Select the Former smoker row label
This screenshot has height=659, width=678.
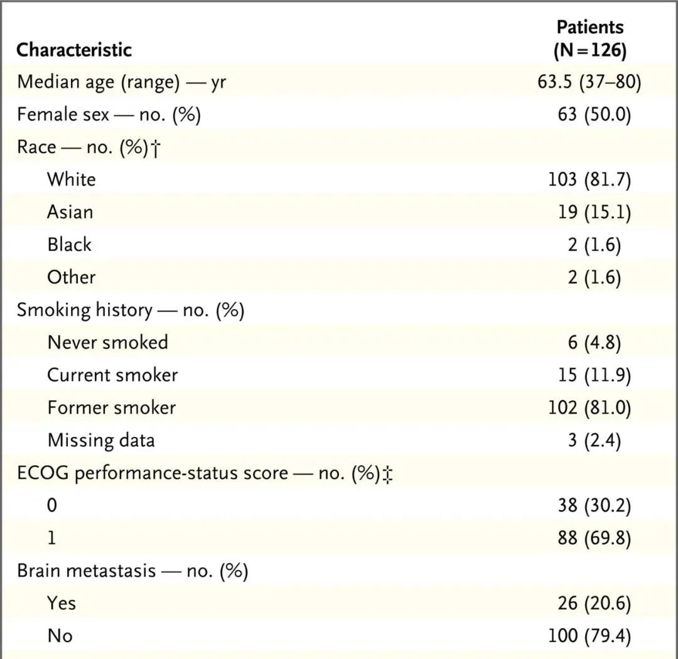(x=112, y=408)
